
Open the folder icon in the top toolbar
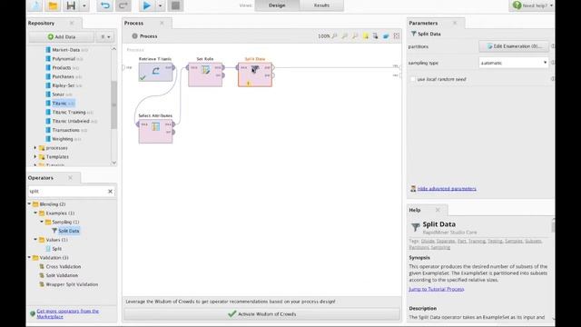[x=53, y=5]
